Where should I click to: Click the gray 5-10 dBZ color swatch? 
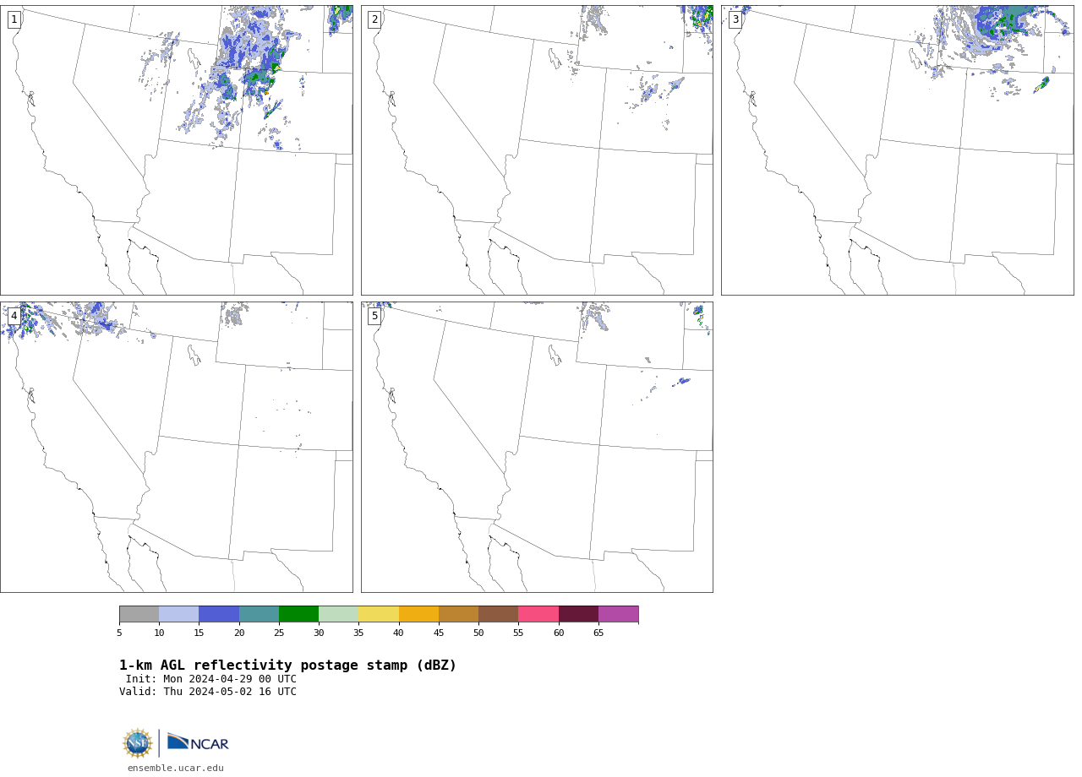139,614
